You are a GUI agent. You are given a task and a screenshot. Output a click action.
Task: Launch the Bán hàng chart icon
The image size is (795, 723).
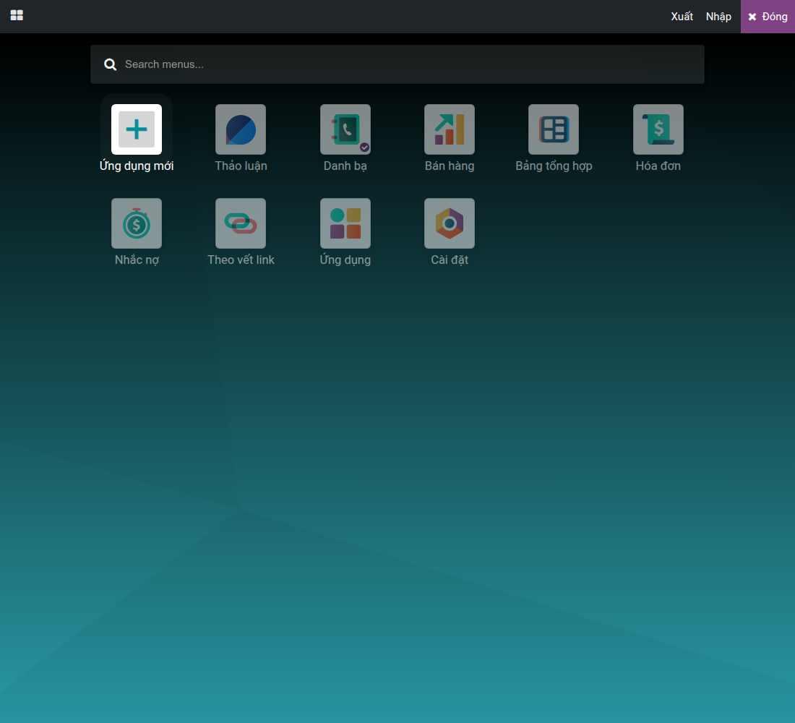[x=450, y=129]
